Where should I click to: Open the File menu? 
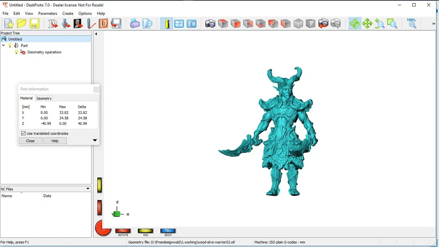pyautogui.click(x=5, y=13)
